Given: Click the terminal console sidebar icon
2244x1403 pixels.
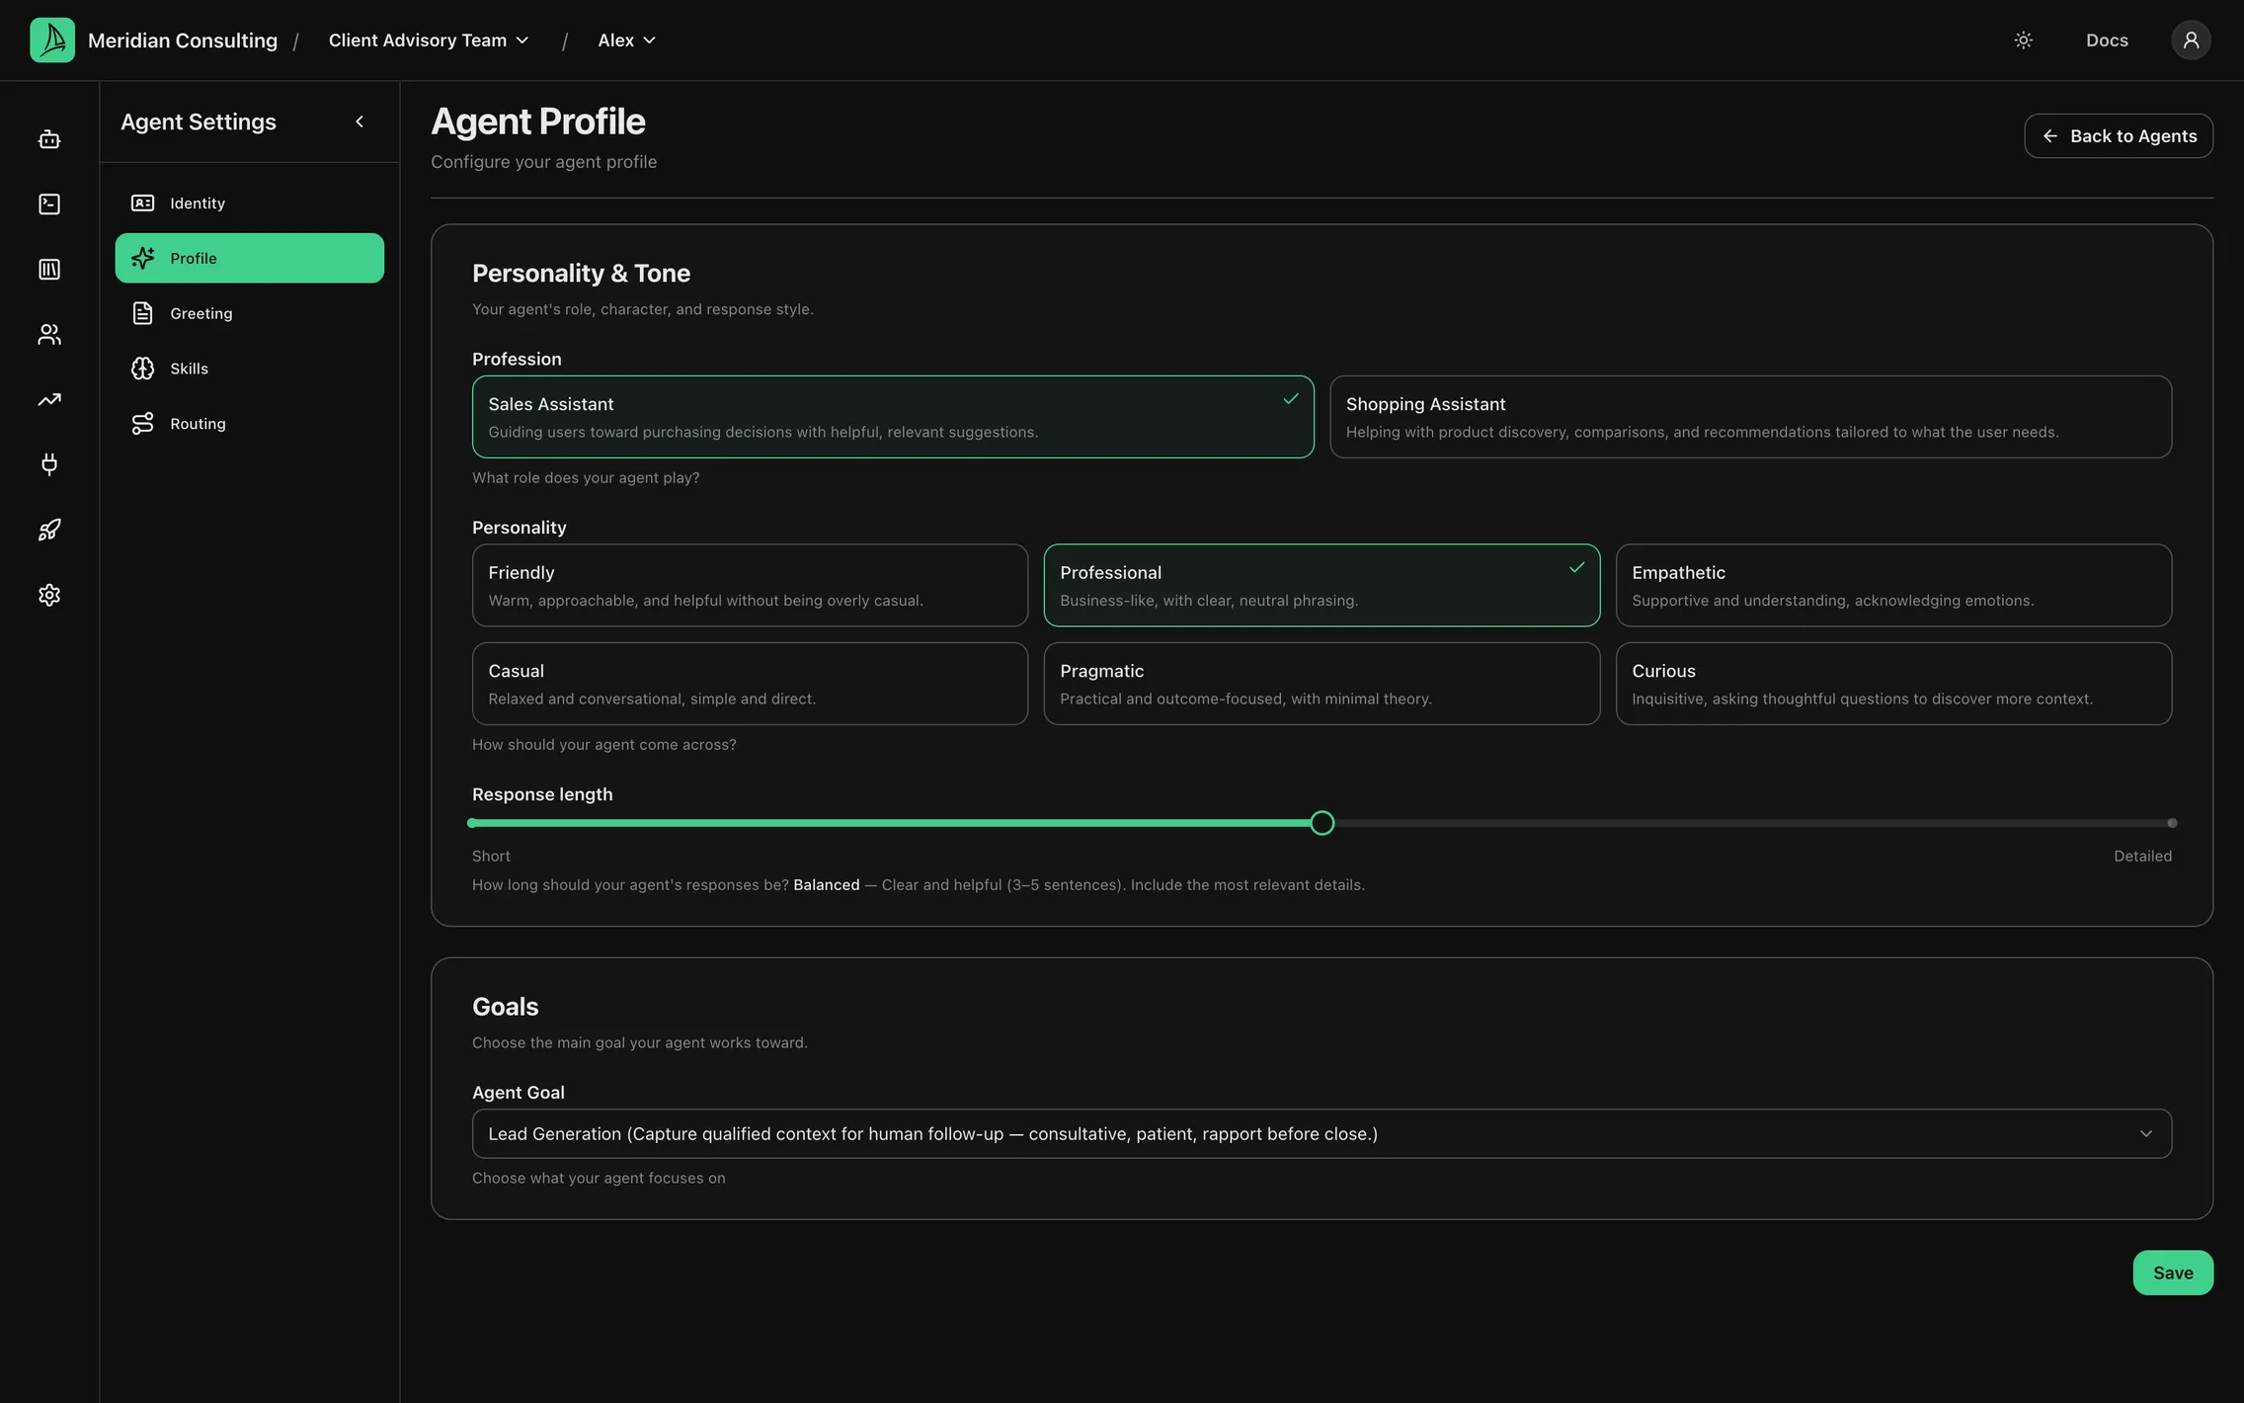Looking at the screenshot, I should [49, 205].
